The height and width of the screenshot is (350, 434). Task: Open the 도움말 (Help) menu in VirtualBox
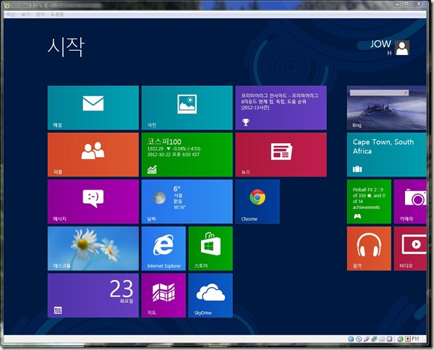coord(57,14)
